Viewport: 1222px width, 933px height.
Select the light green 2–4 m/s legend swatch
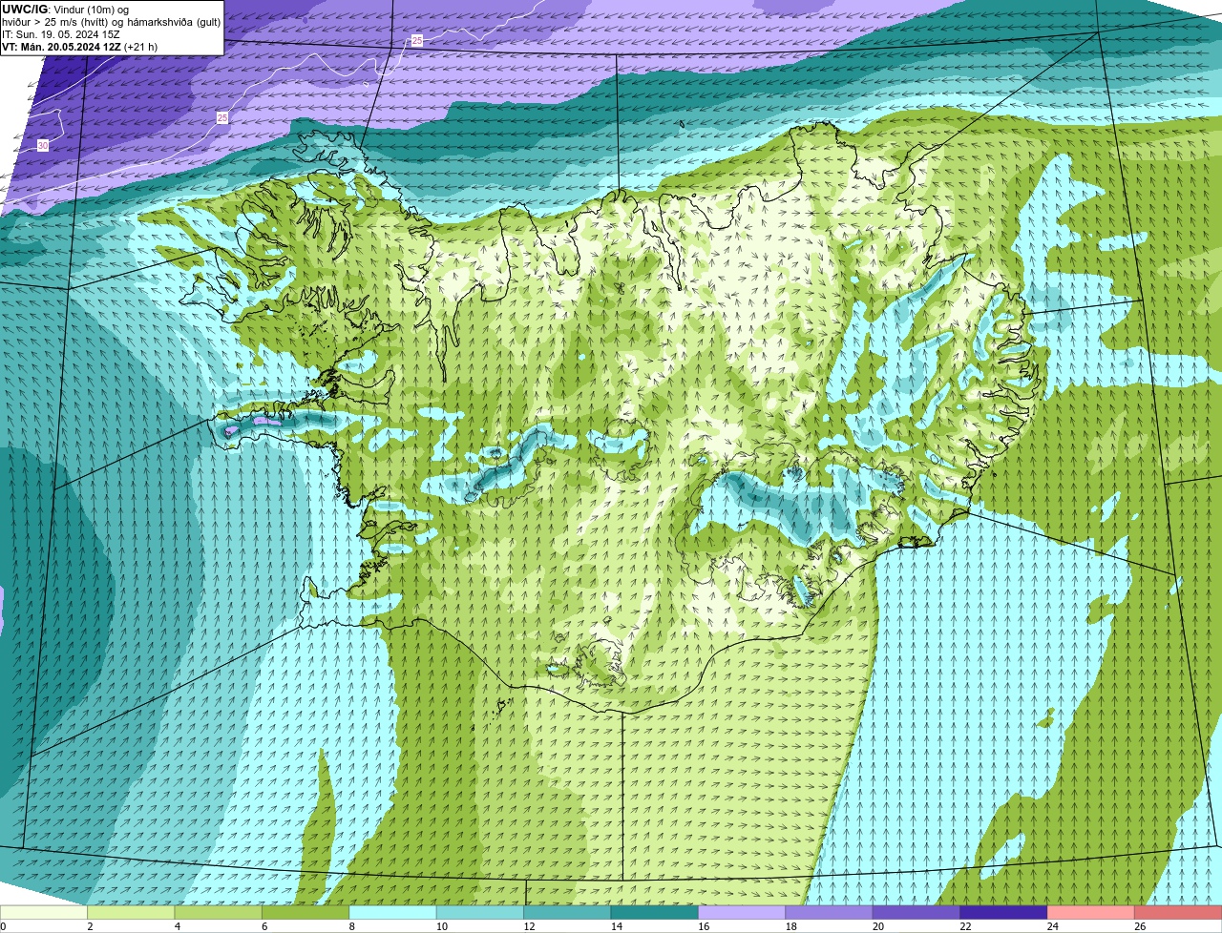point(132,912)
